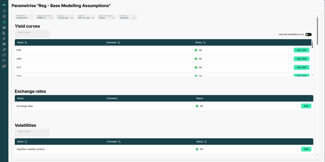
Task: Open the book sidebar icon
Action: (x=4, y=55)
